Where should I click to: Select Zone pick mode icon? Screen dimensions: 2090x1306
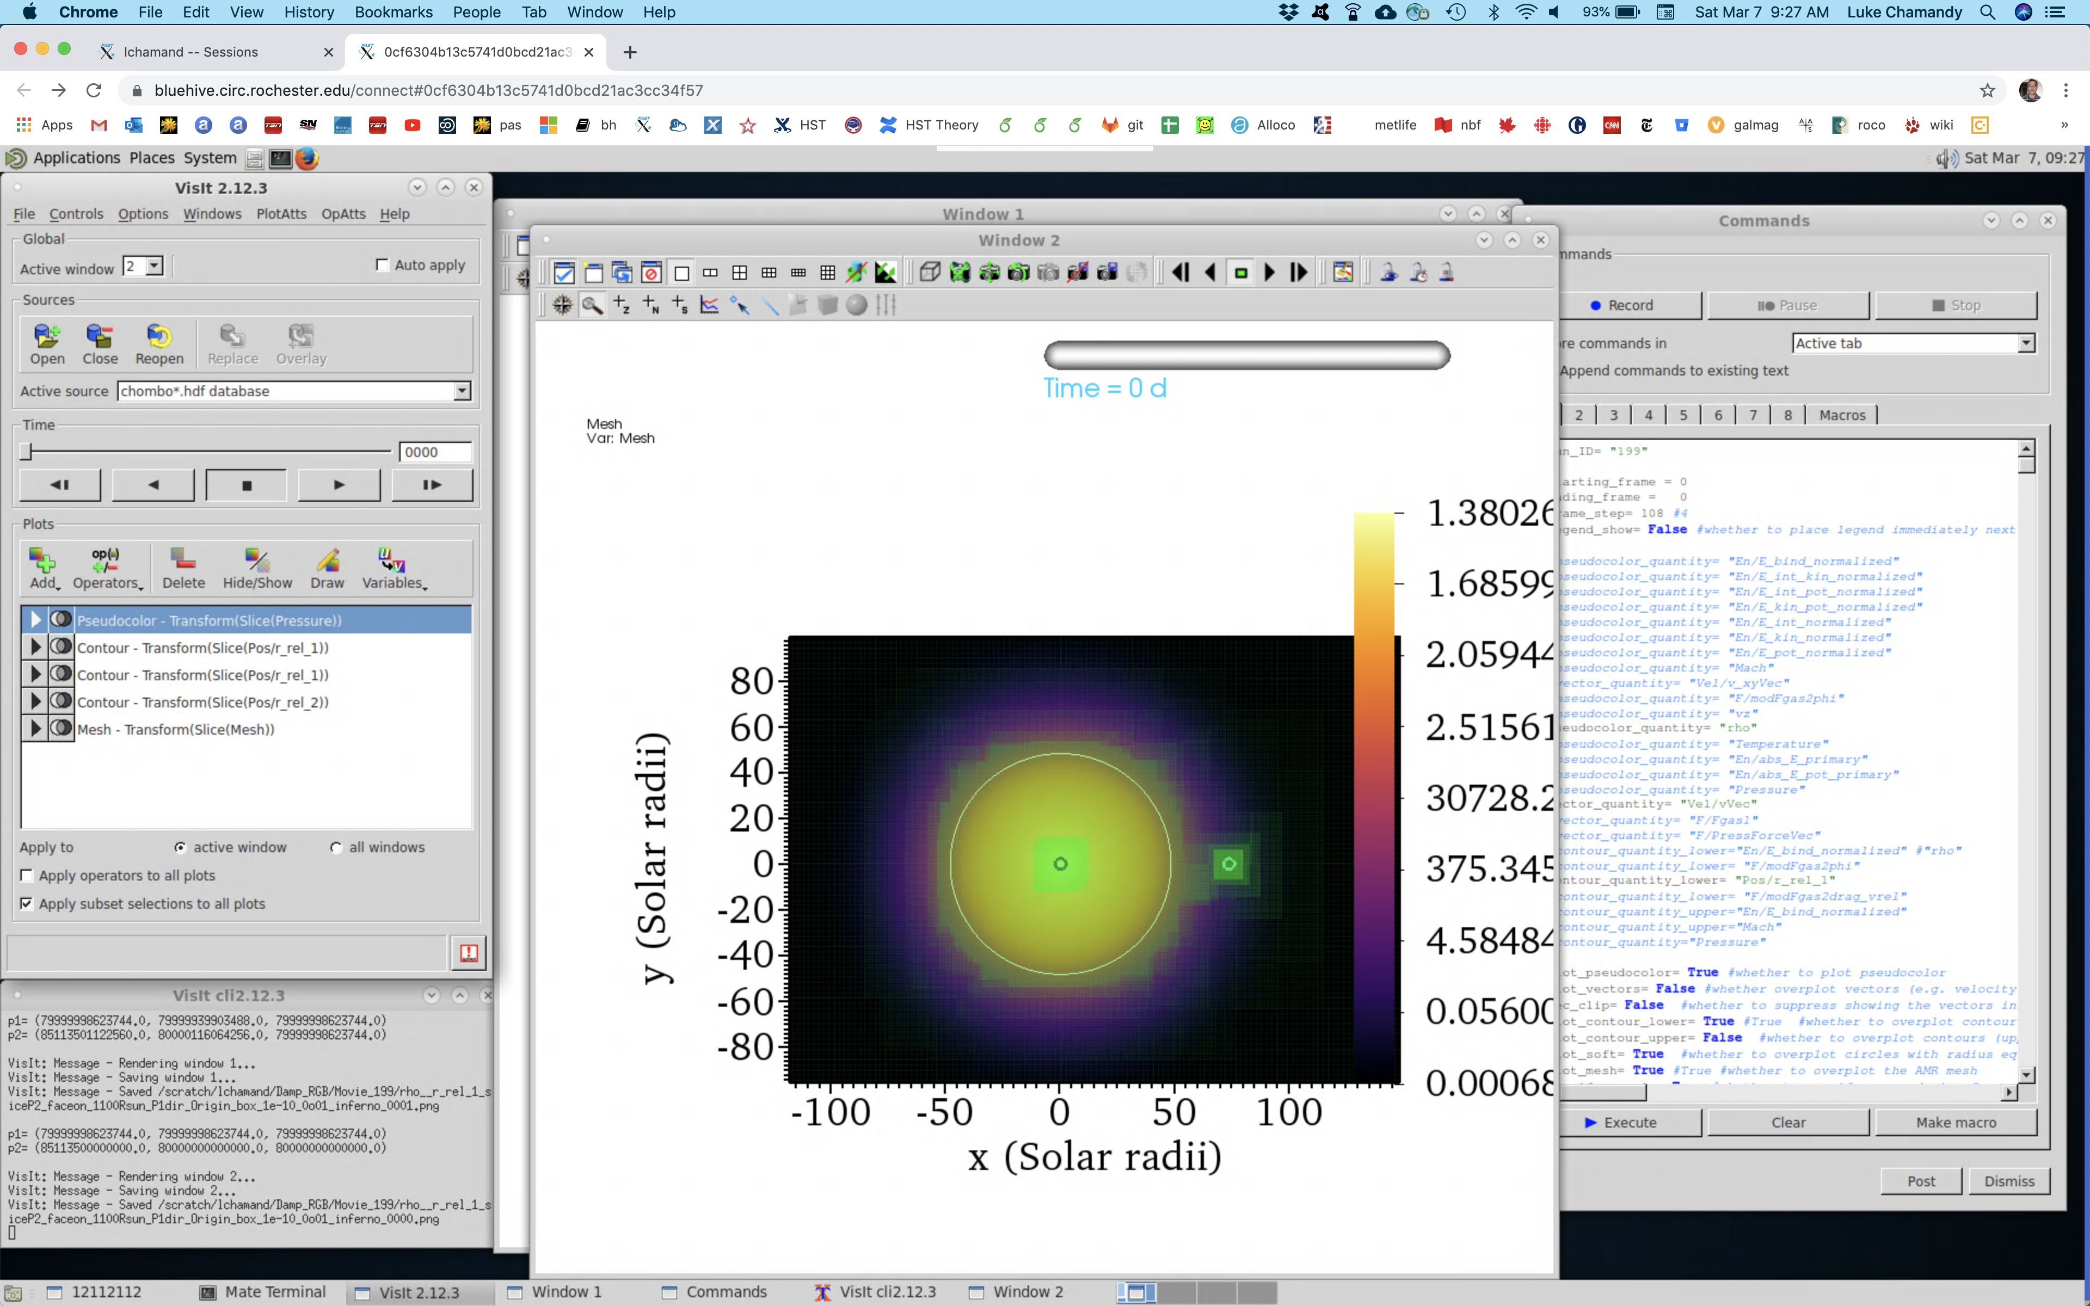pyautogui.click(x=622, y=305)
